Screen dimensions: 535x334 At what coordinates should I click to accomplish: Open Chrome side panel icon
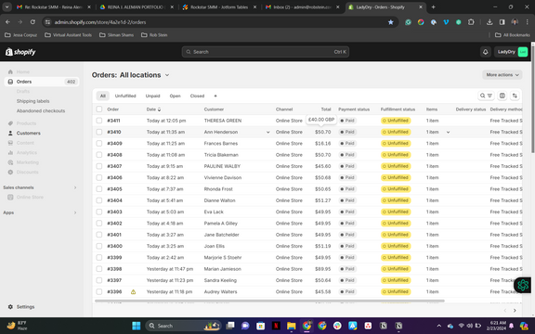502,22
